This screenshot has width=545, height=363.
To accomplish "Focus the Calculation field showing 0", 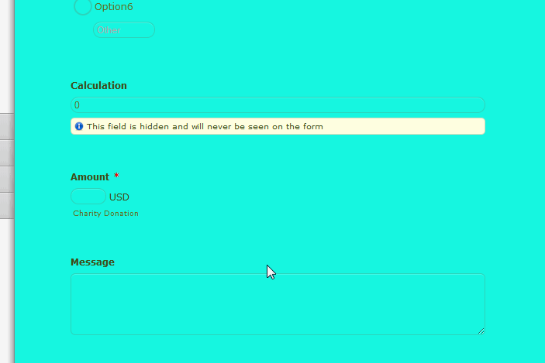I will [278, 104].
